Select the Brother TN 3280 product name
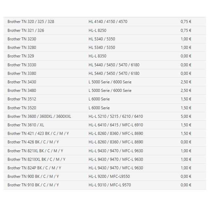 [x=22, y=48]
